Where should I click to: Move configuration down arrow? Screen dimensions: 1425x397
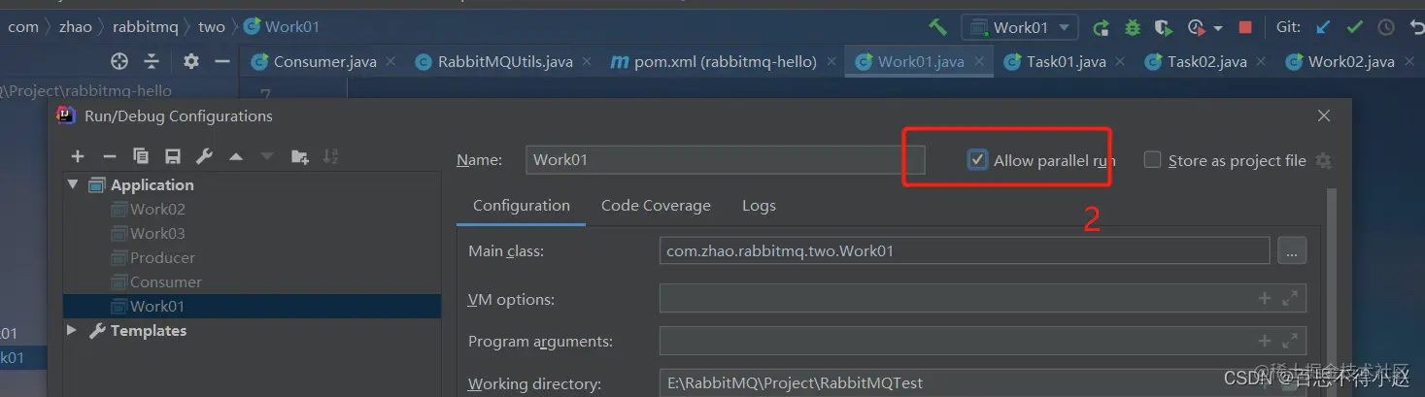[x=267, y=156]
